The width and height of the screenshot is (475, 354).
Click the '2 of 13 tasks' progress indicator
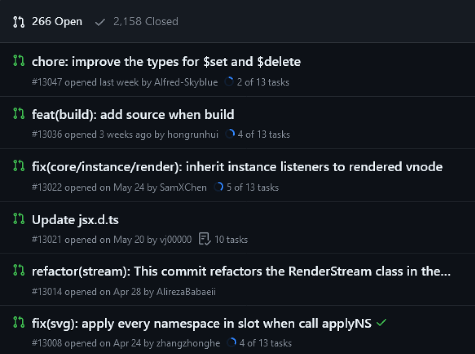coord(263,82)
